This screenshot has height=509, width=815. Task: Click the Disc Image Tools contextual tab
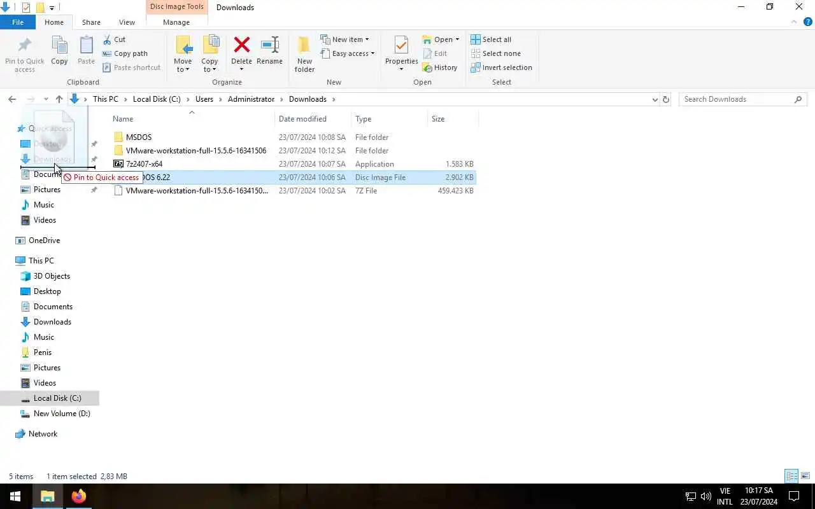click(176, 7)
